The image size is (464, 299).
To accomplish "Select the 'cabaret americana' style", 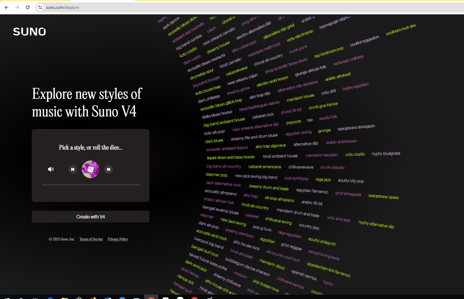I will point(265,167).
